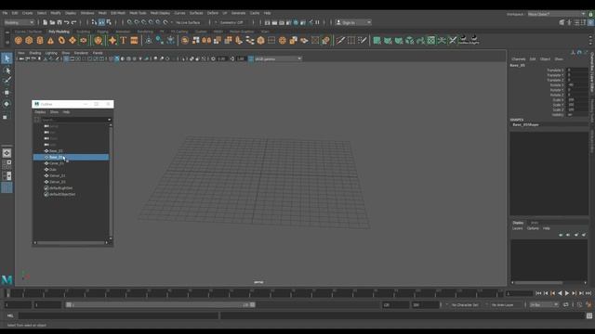Image resolution: width=595 pixels, height=334 pixels.
Task: Click the Mirror shelf icon
Action: point(206,40)
